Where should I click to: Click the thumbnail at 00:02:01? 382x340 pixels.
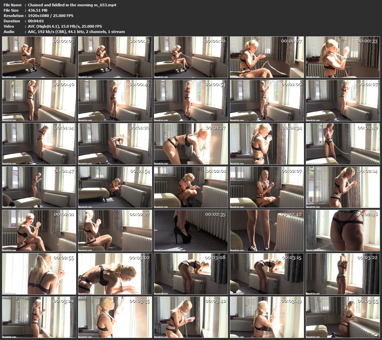(x=191, y=187)
